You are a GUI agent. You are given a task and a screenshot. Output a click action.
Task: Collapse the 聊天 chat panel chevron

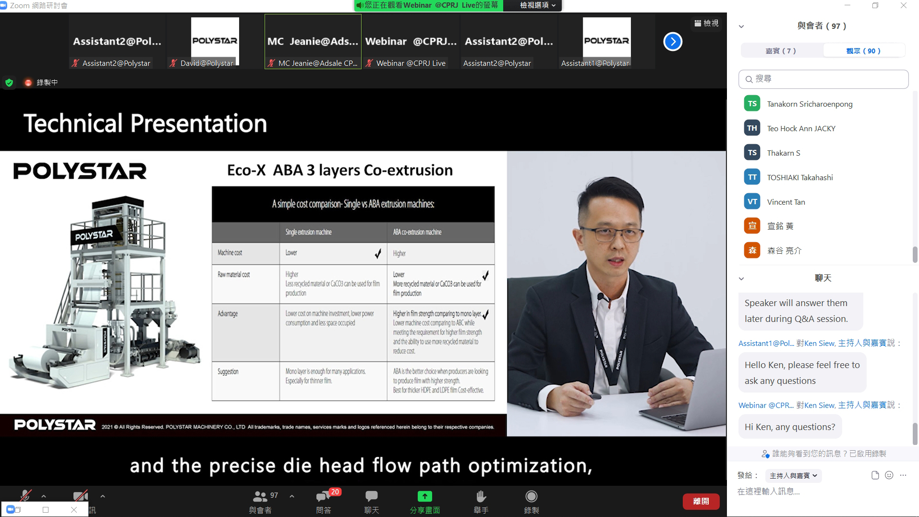tap(741, 279)
